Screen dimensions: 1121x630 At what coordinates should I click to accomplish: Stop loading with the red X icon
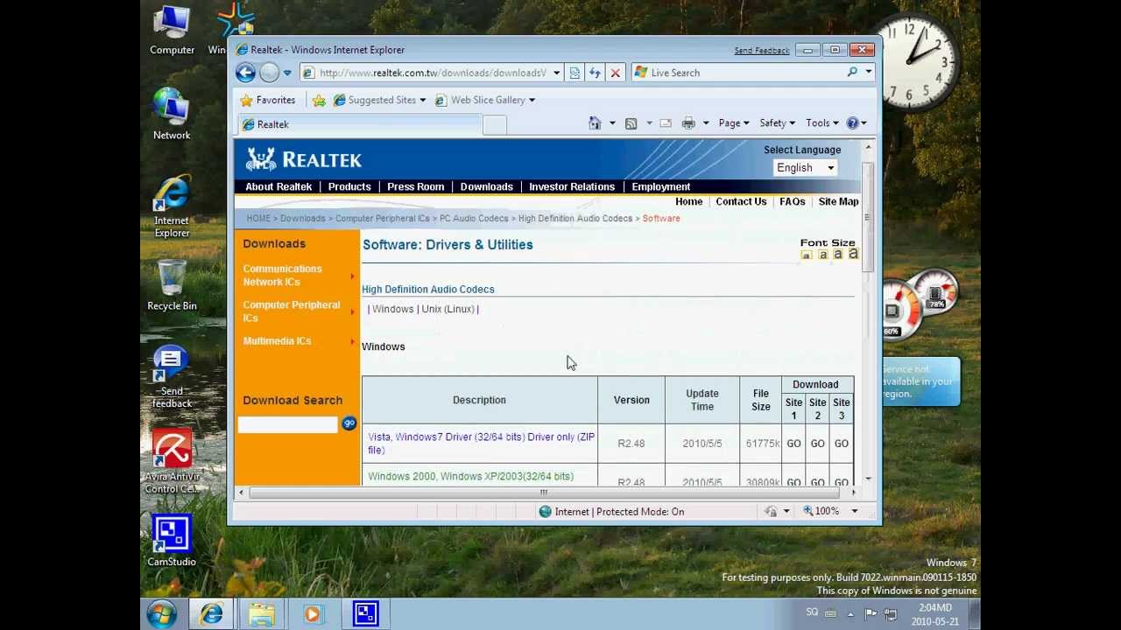pos(615,73)
